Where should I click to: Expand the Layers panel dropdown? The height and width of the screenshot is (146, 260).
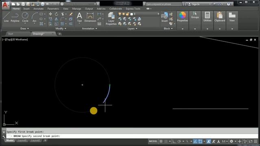(x=132, y=28)
